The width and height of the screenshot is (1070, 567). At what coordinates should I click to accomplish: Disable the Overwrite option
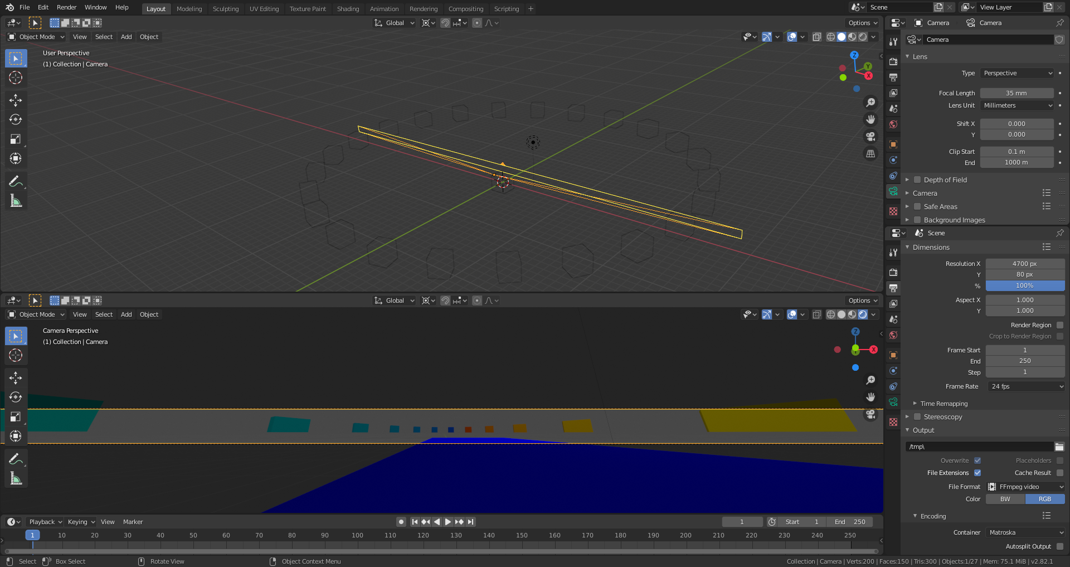pyautogui.click(x=978, y=461)
